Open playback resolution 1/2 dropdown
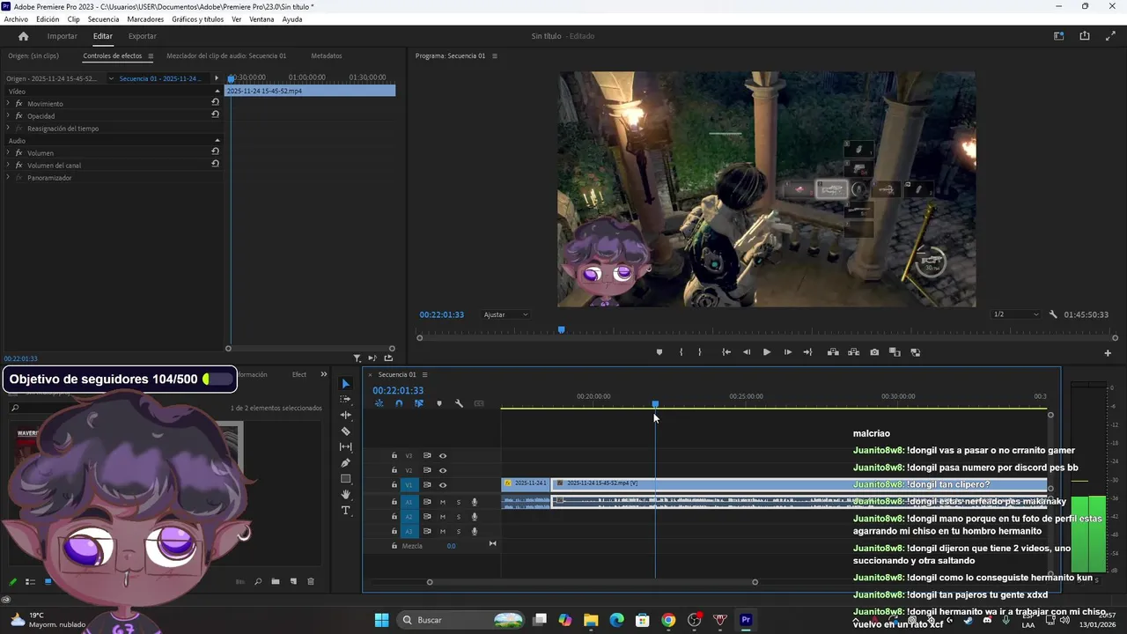Screen dimensions: 1127x634 tap(1015, 314)
